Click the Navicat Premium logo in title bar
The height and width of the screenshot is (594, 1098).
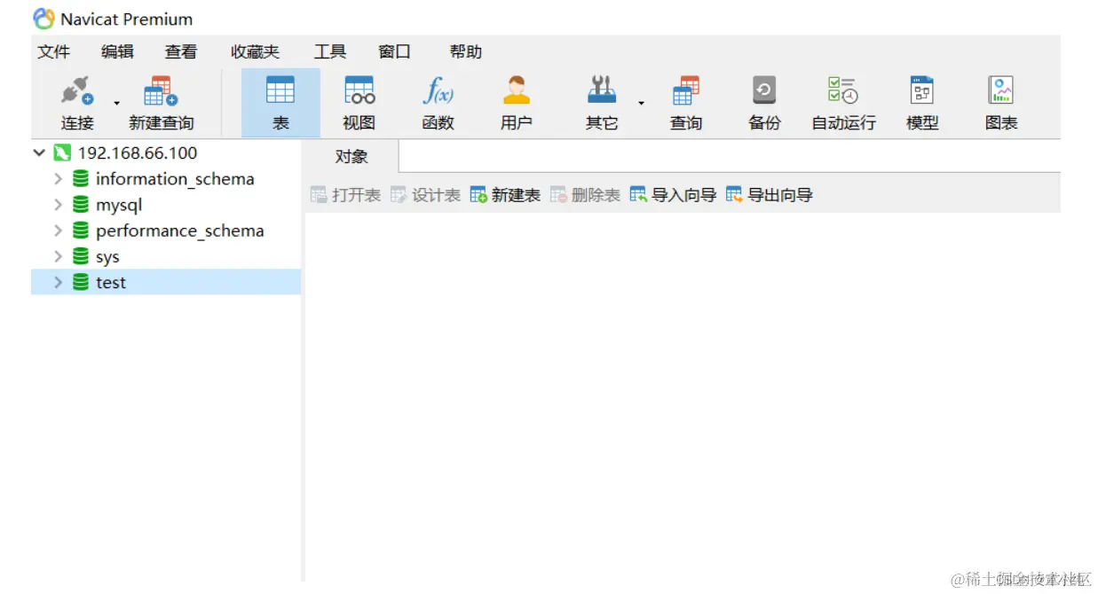[x=43, y=19]
